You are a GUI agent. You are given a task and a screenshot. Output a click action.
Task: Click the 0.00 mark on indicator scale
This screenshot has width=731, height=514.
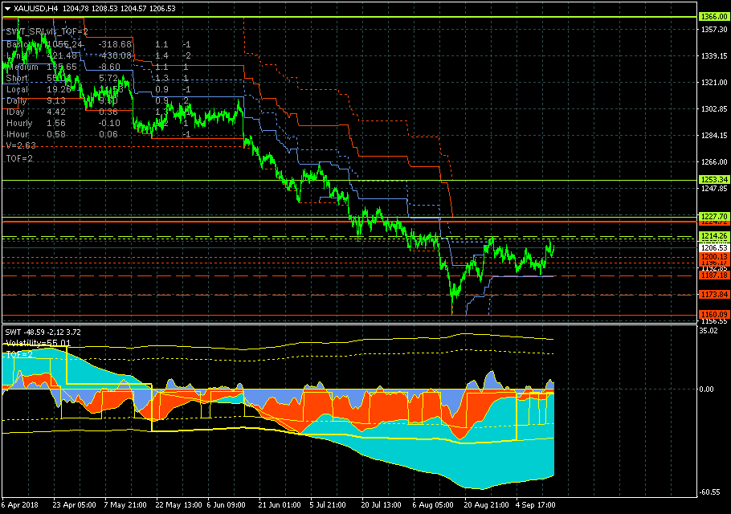[x=709, y=390]
